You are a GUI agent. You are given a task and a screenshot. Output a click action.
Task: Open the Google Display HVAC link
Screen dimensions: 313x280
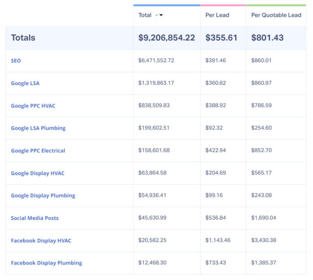[38, 173]
